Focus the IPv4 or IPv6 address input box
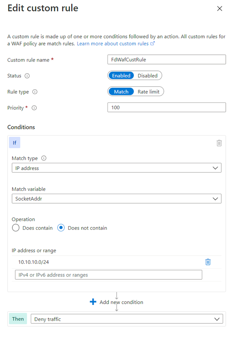This screenshot has width=233, height=347. (109, 275)
